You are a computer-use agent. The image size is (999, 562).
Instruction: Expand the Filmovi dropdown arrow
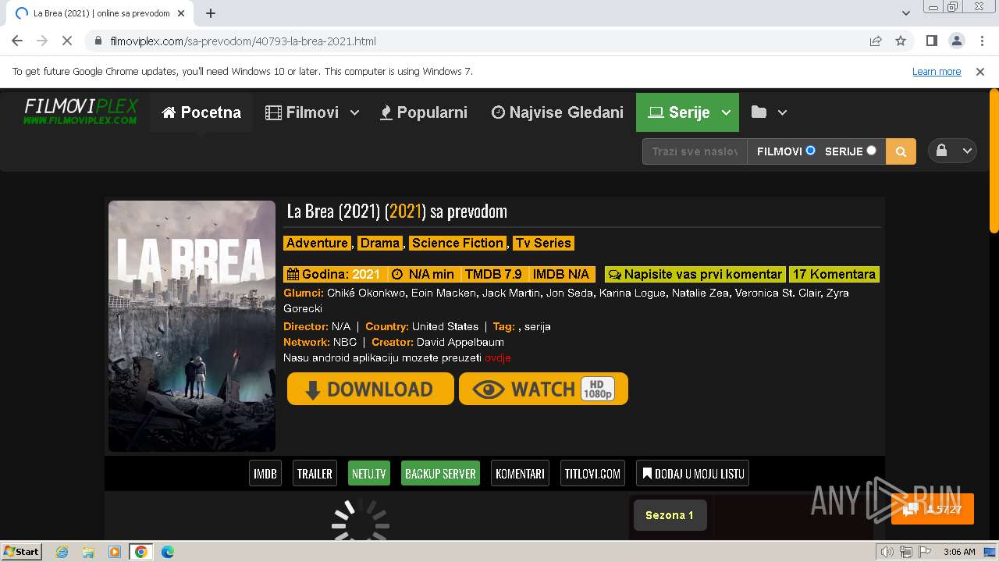(354, 112)
